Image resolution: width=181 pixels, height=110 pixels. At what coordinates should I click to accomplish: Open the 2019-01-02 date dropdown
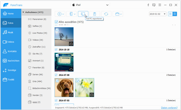point(157,14)
